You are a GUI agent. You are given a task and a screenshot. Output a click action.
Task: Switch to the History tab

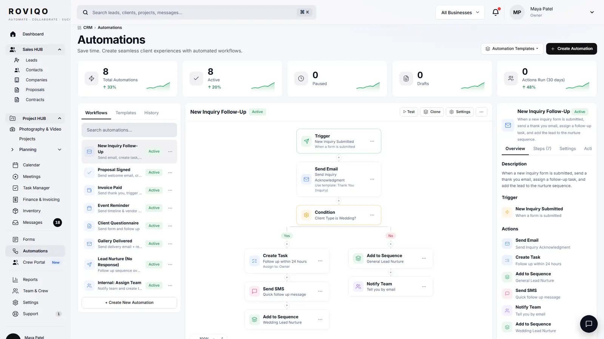pos(151,113)
